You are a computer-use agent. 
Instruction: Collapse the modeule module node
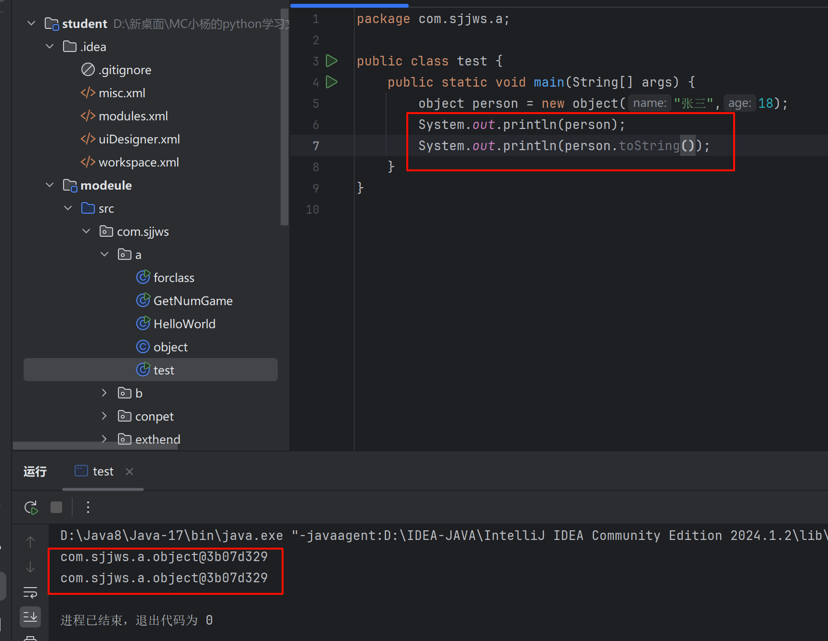(x=50, y=185)
